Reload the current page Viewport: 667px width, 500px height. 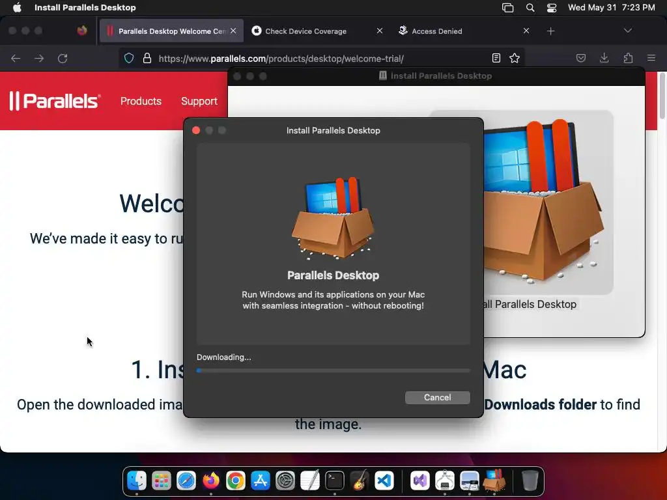pos(63,58)
